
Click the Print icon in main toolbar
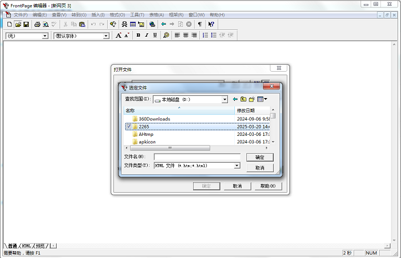click(37, 24)
